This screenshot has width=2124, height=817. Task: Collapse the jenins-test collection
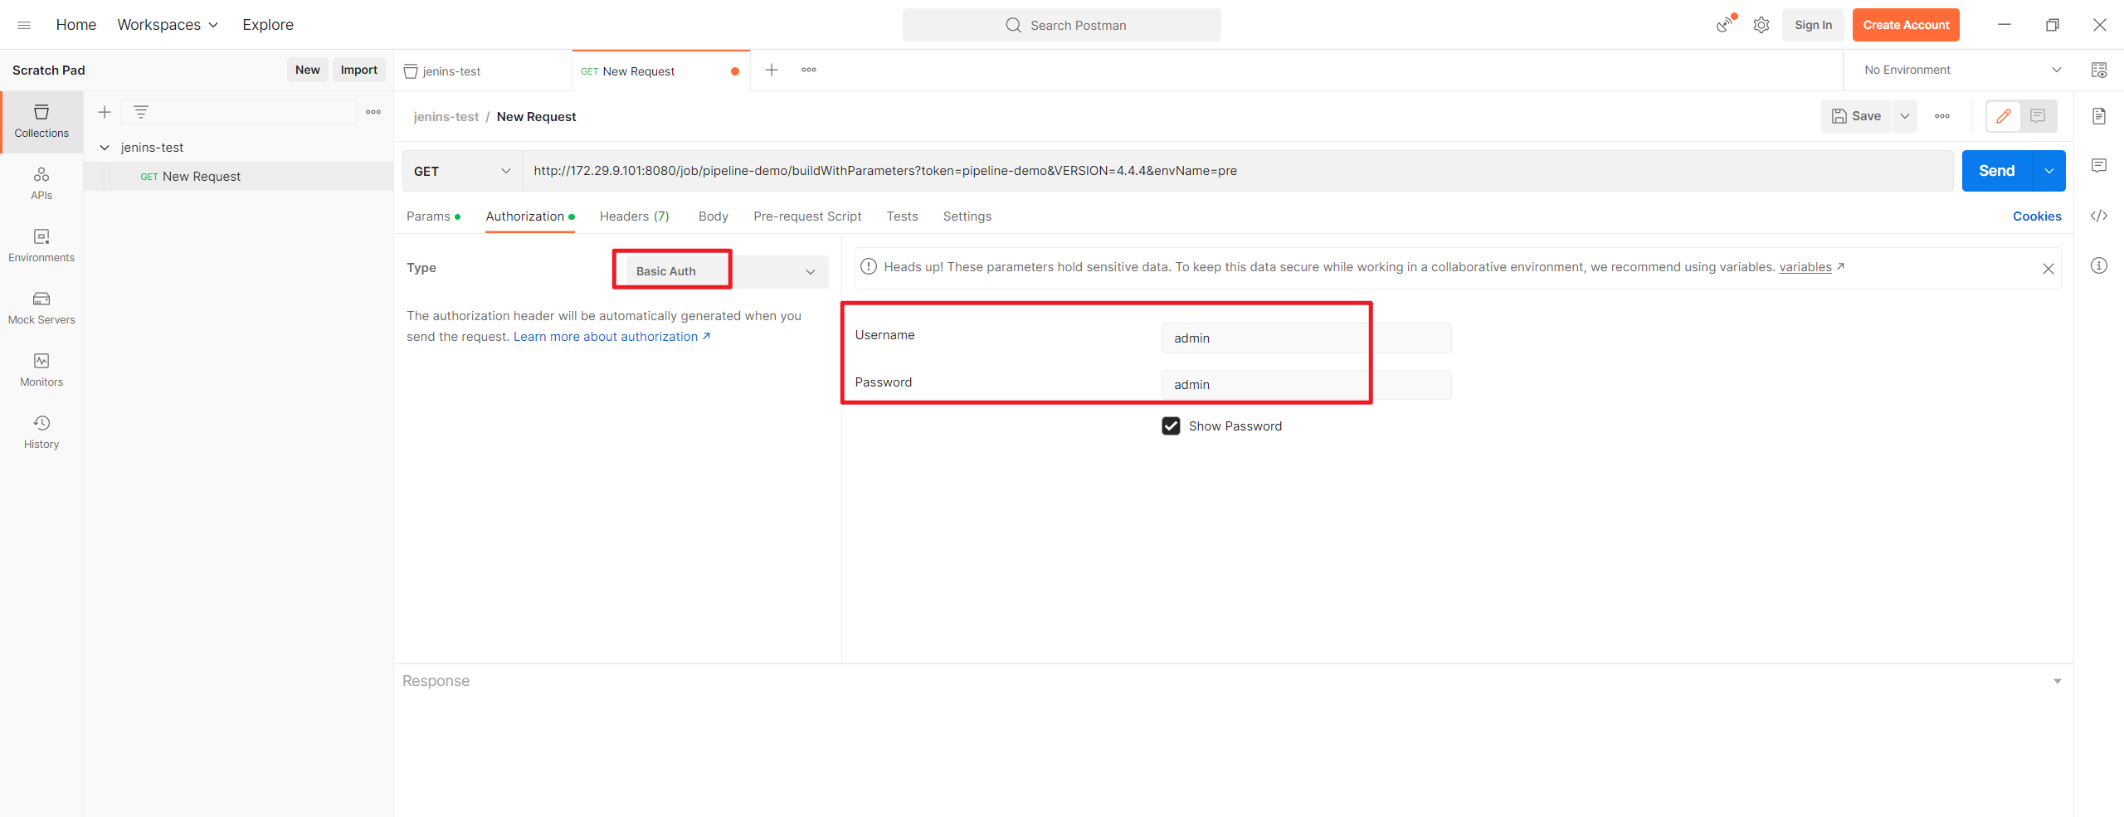pyautogui.click(x=105, y=148)
